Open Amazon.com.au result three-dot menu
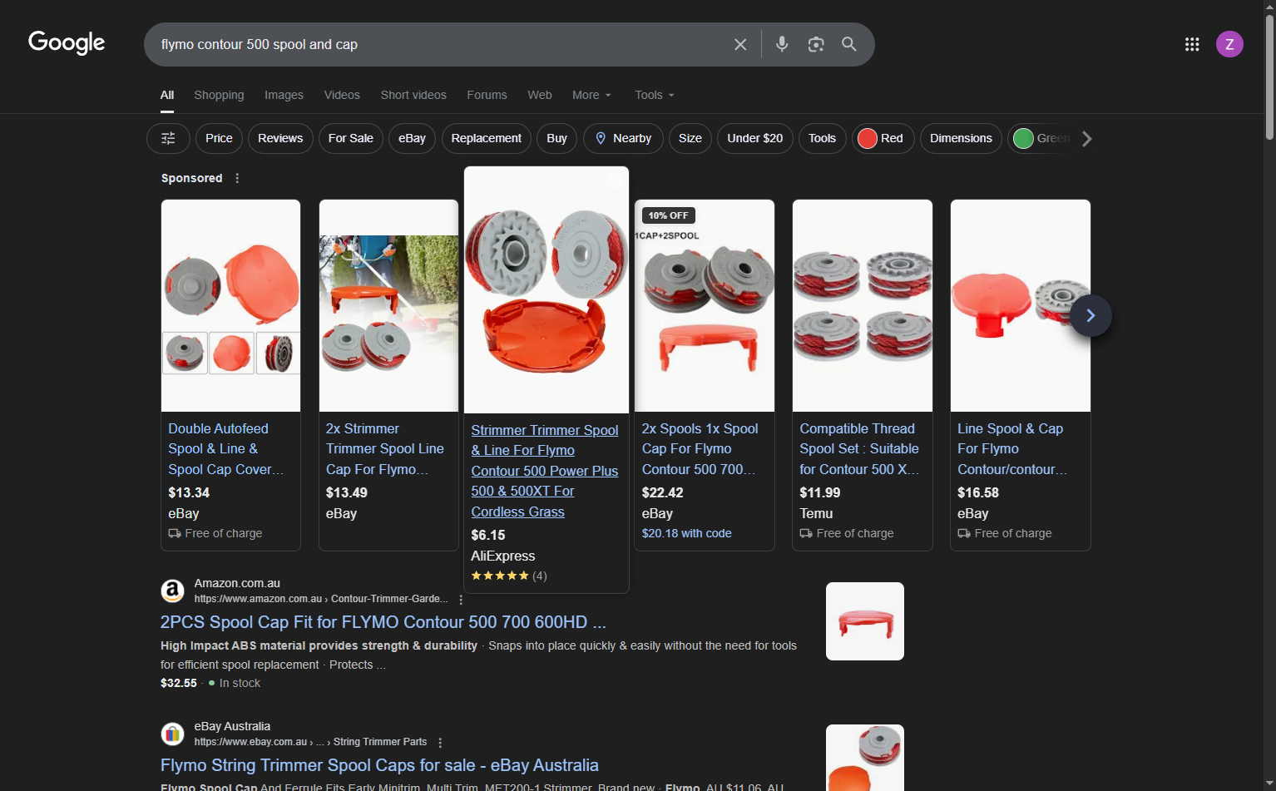This screenshot has width=1276, height=791. [x=461, y=600]
